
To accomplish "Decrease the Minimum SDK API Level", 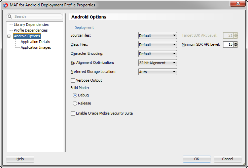I will [x=236, y=46].
